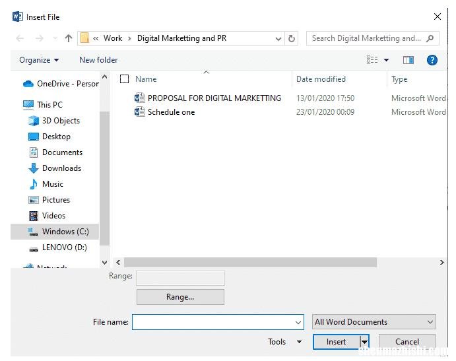This screenshot has height=361, width=456.
Task: Show the preview pane
Action: (x=408, y=60)
